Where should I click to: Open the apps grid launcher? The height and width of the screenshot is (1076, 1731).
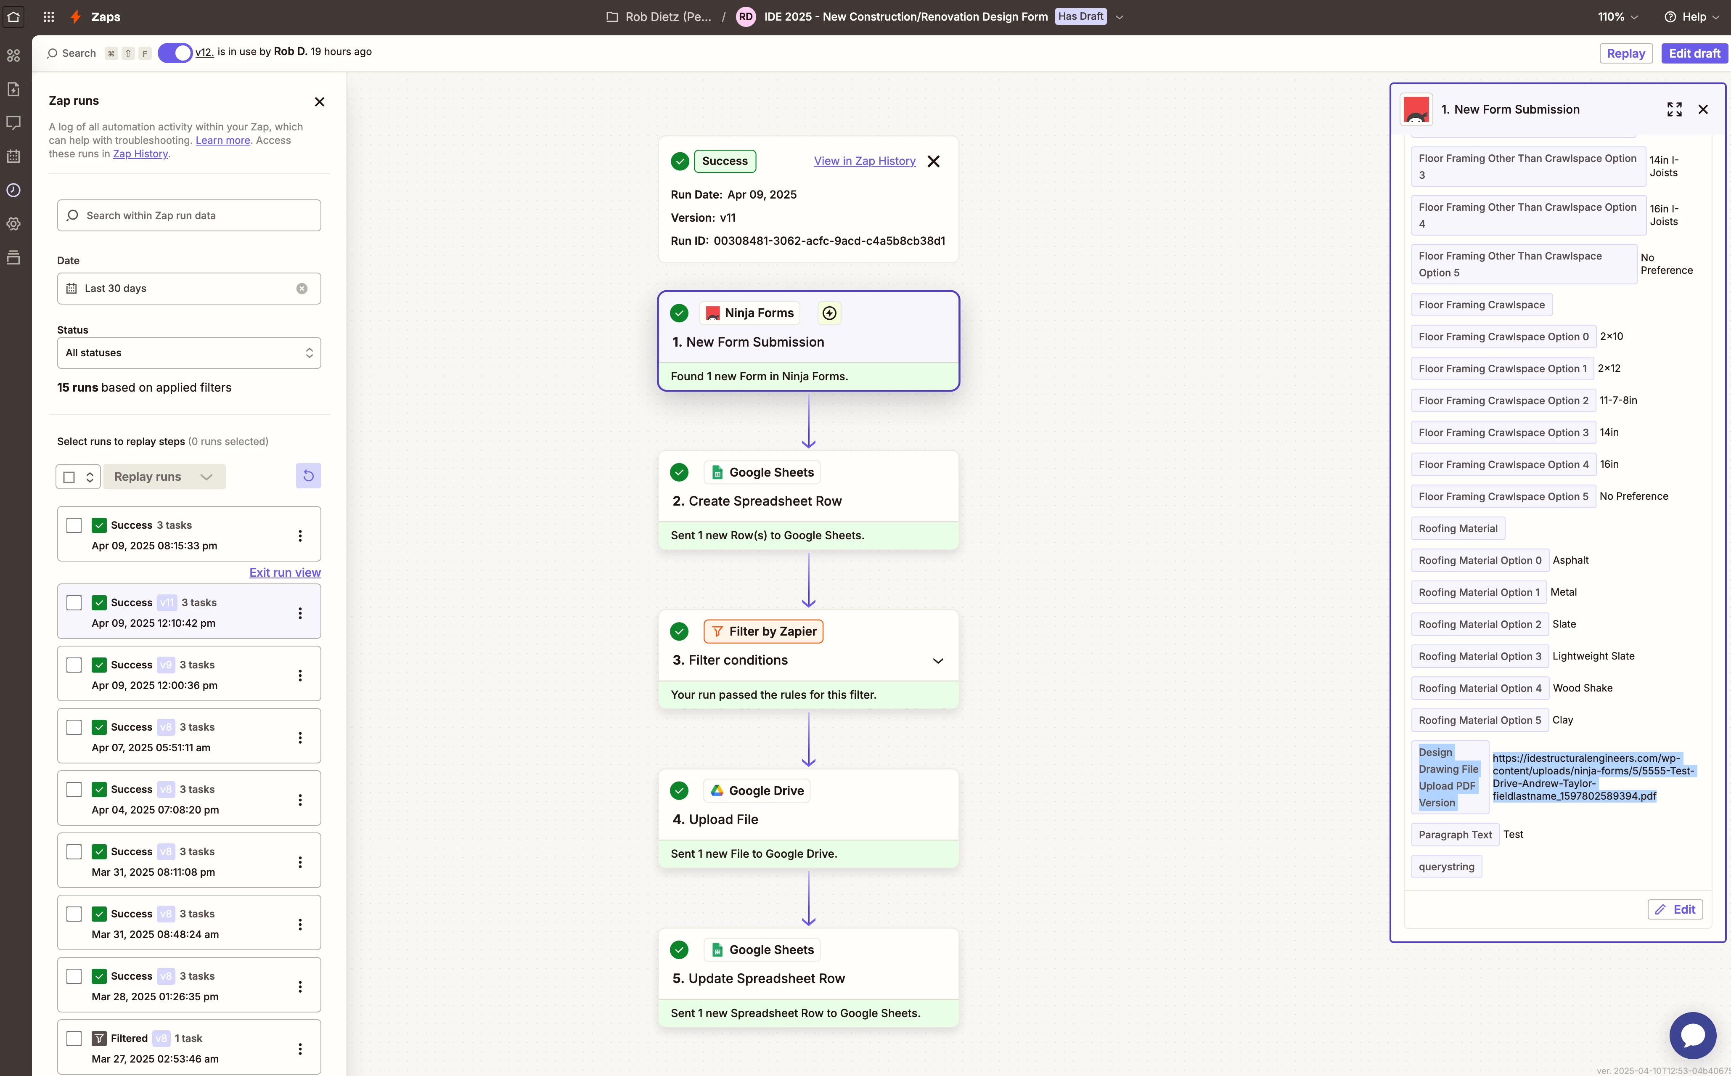(48, 16)
